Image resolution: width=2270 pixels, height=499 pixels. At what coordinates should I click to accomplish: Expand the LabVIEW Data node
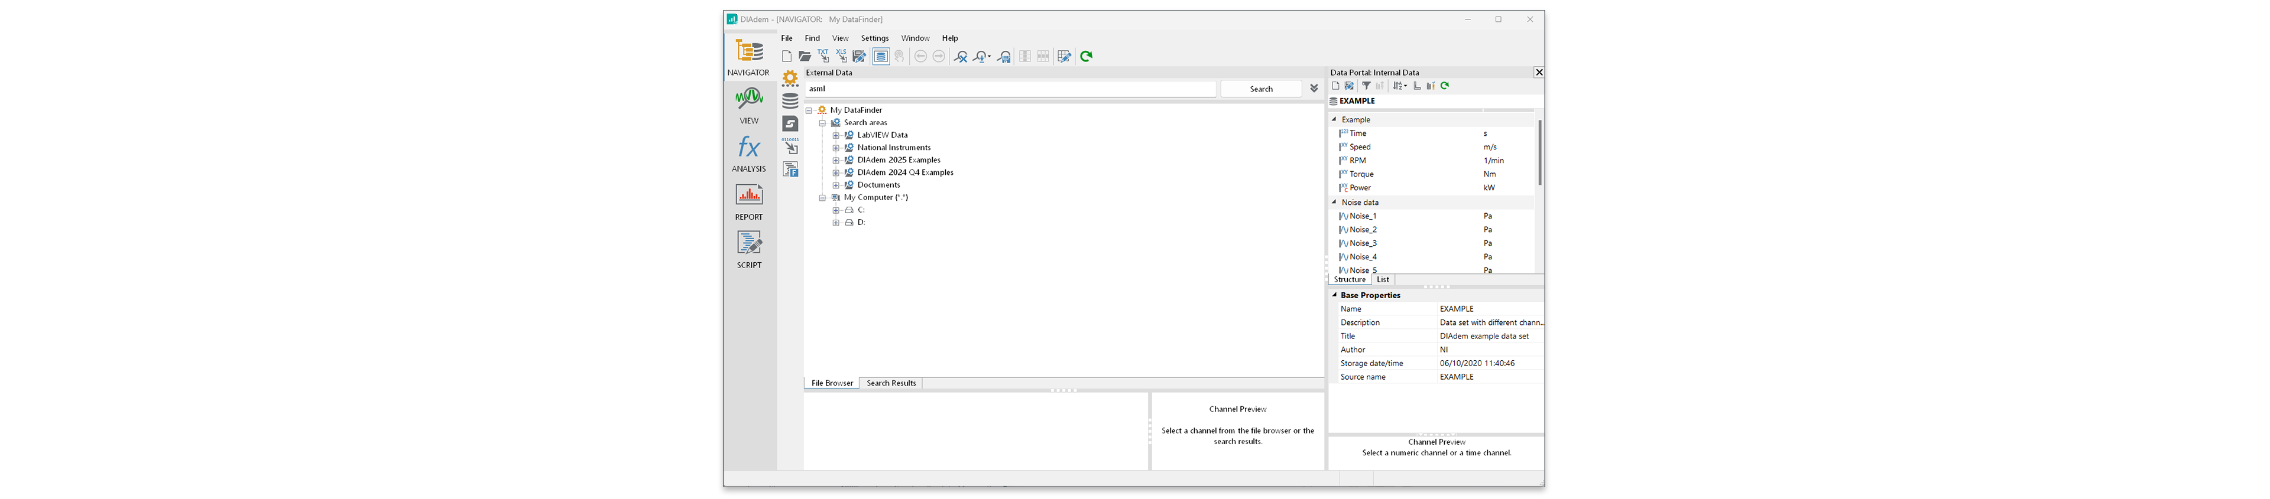pos(836,136)
